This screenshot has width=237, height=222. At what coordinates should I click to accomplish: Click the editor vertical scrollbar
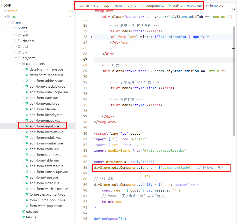click(x=234, y=78)
